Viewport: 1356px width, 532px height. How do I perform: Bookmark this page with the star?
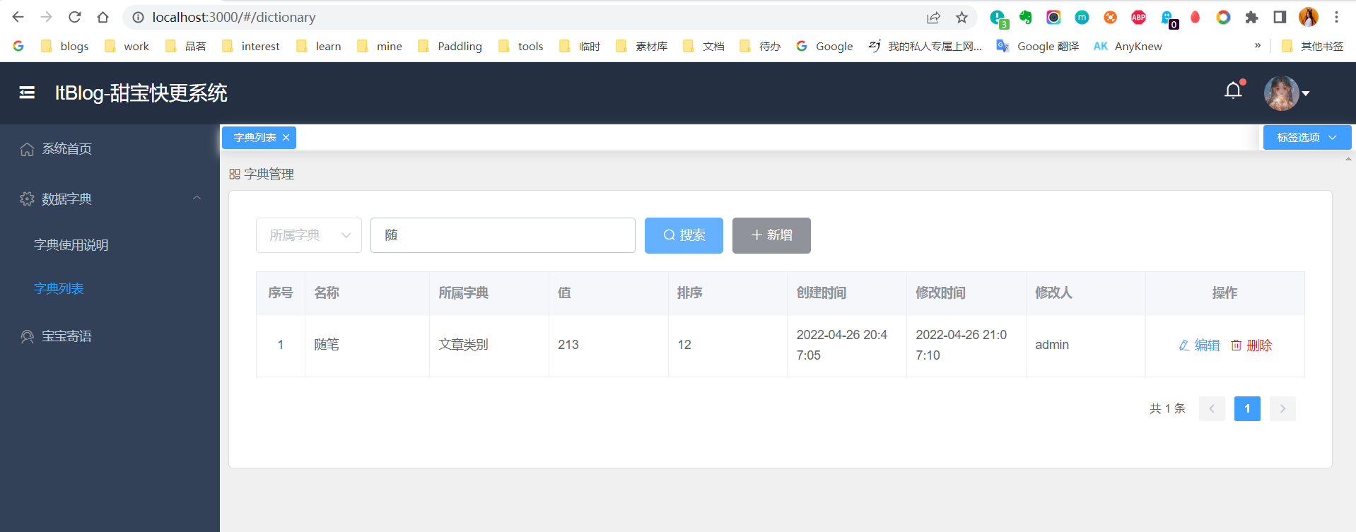coord(962,18)
